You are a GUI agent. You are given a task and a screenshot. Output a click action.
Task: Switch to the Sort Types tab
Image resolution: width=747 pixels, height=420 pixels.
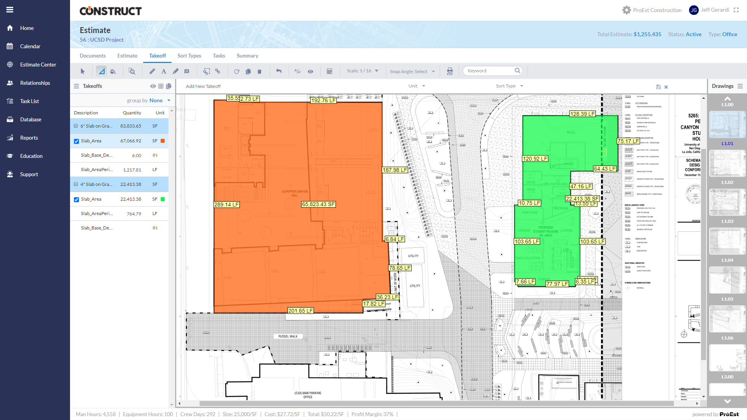pyautogui.click(x=189, y=56)
